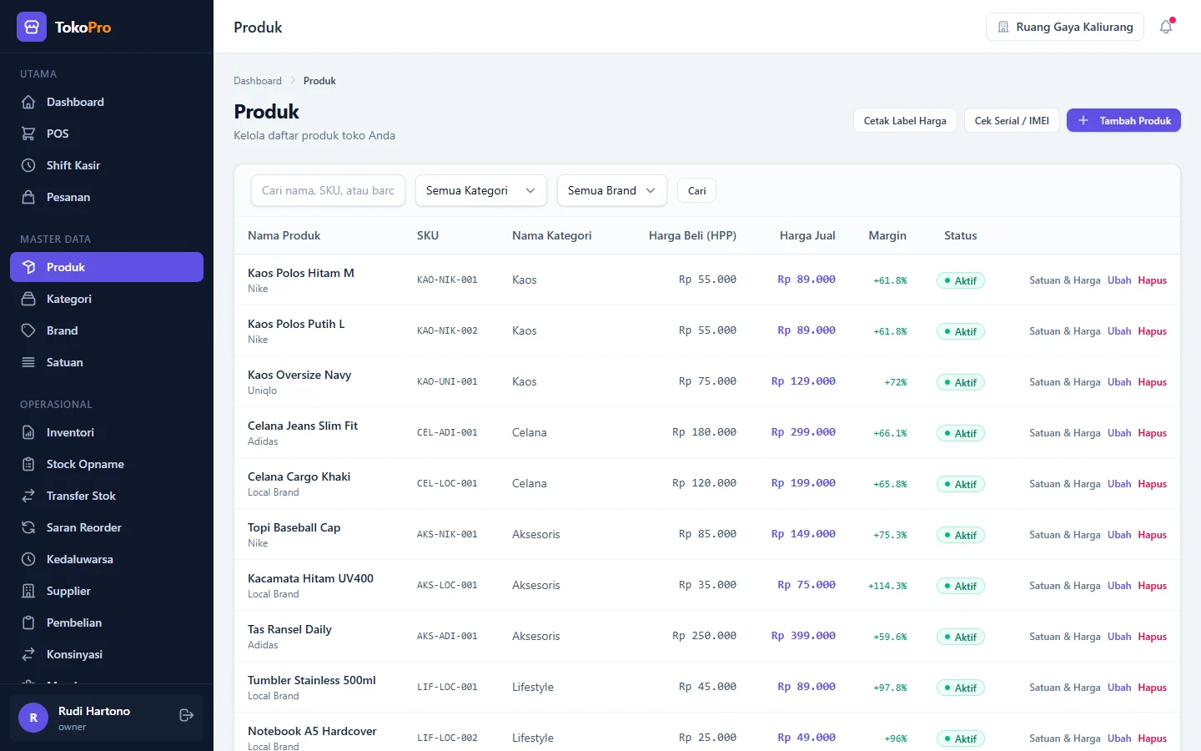Click Ubah for Tas Ransel Daily
1201x751 pixels.
tap(1119, 637)
